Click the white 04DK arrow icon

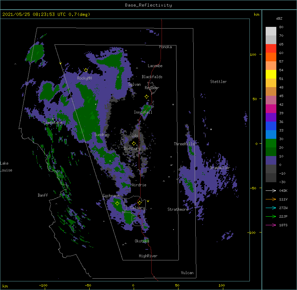click(271, 190)
